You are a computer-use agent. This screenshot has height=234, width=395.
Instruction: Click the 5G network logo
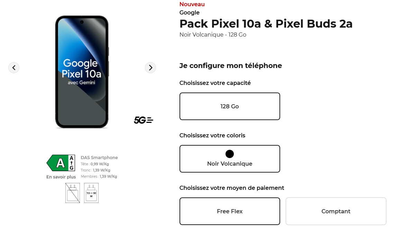[143, 120]
